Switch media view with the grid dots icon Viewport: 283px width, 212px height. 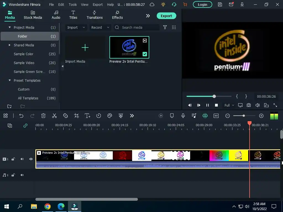174,27
